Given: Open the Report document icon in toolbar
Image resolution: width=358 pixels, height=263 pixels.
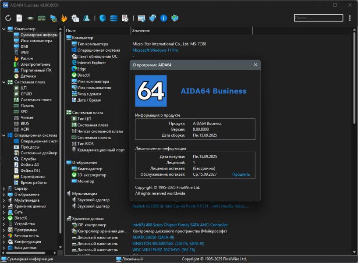Looking at the screenshot, I should 19,18.
